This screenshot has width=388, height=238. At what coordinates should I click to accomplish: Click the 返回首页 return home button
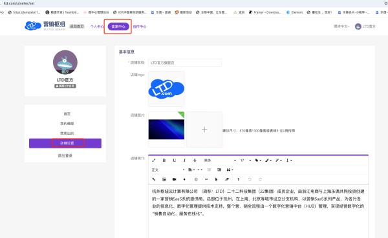pos(77,26)
